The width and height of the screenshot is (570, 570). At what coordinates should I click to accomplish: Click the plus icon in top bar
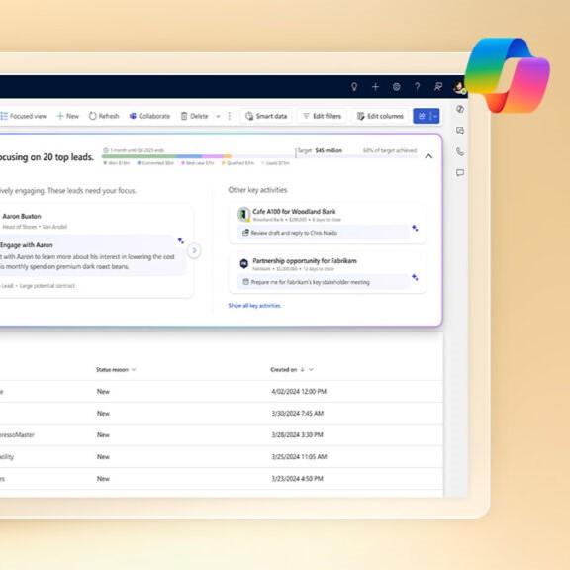(x=375, y=87)
